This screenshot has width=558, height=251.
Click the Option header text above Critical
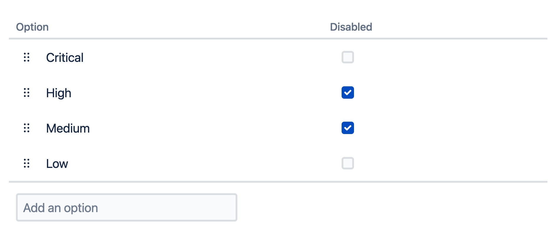point(32,27)
